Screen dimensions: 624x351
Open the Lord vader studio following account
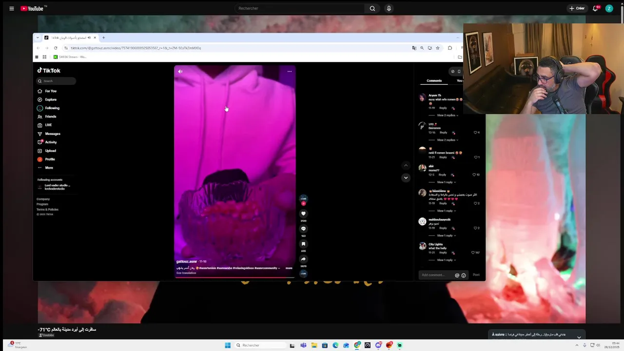tap(55, 187)
